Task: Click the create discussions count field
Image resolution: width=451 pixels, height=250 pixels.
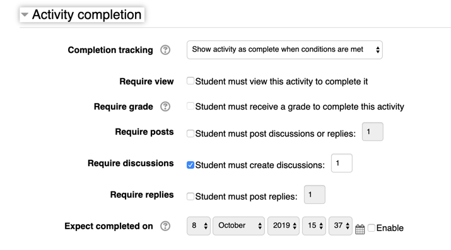Action: [342, 163]
